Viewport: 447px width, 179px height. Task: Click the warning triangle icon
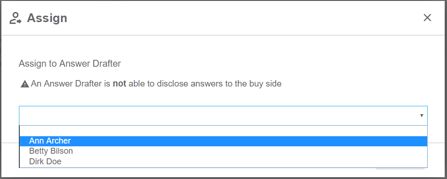(x=25, y=84)
